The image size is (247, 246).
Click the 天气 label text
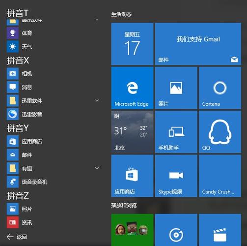coord(27,47)
